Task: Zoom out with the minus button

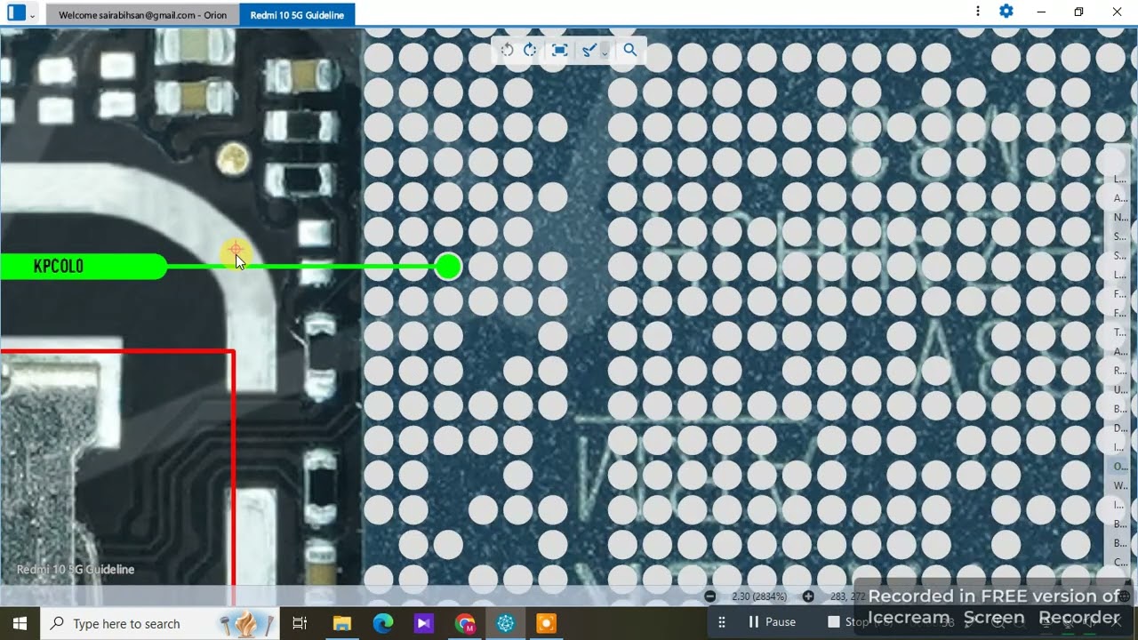Action: pyautogui.click(x=710, y=596)
